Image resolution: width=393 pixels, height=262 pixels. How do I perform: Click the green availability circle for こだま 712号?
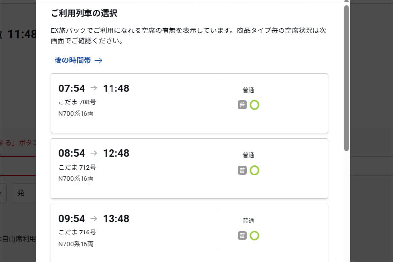pyautogui.click(x=254, y=170)
